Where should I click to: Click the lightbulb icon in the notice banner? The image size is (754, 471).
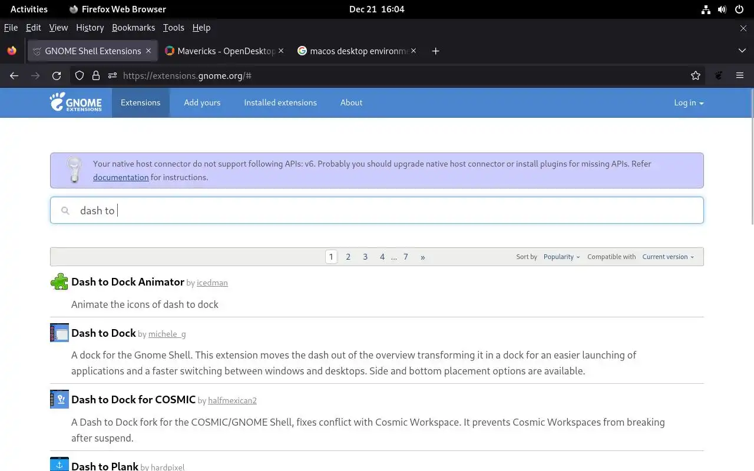tap(74, 170)
